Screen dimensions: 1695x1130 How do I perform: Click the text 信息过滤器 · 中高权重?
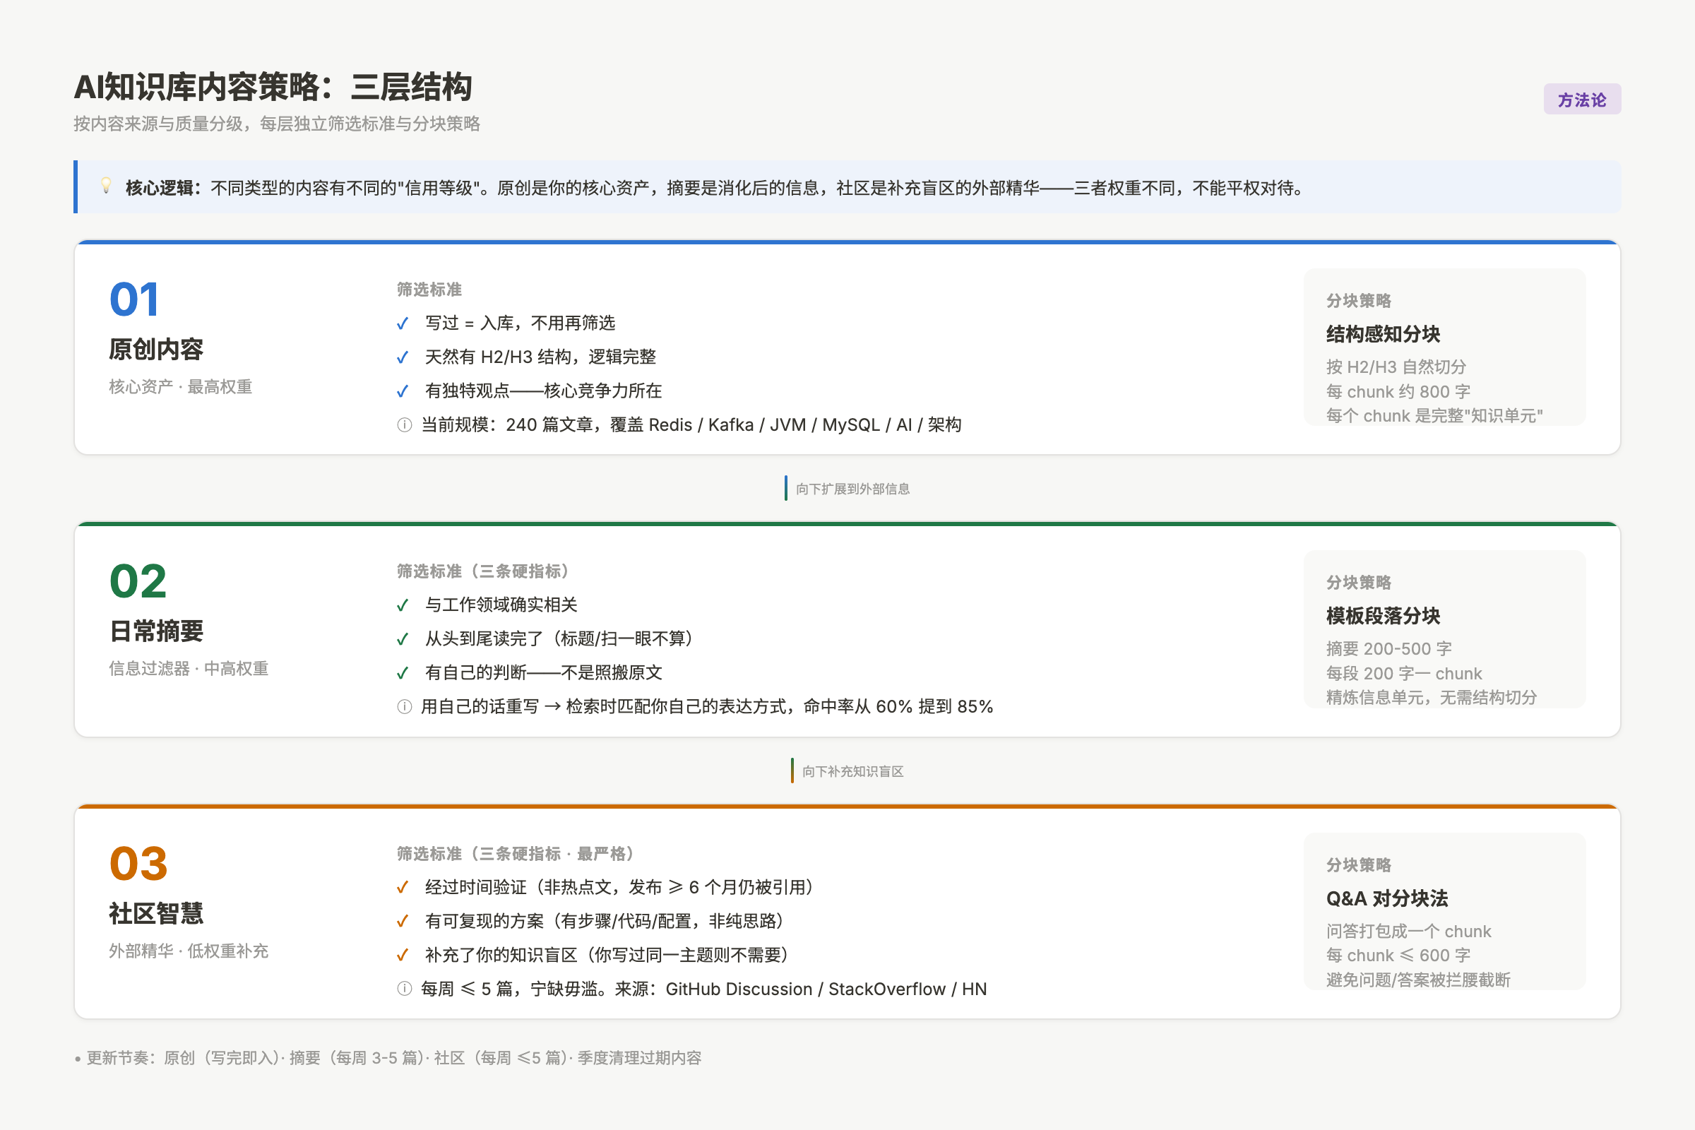(x=188, y=669)
